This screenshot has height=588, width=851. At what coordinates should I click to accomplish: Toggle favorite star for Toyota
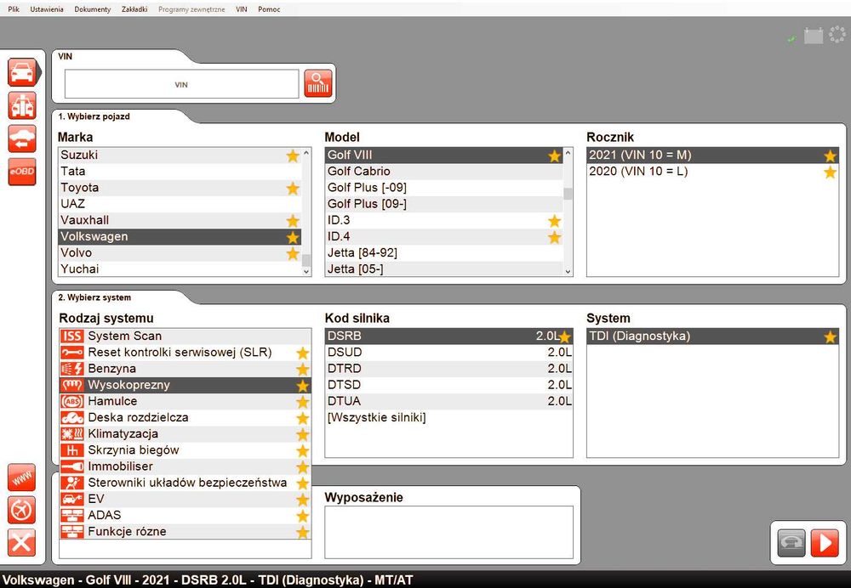tap(293, 188)
